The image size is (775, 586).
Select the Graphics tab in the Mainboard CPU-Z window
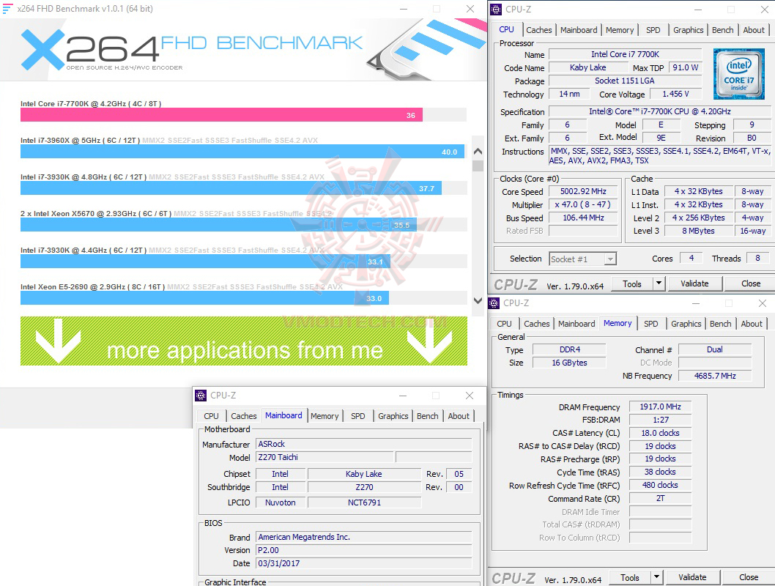(393, 416)
